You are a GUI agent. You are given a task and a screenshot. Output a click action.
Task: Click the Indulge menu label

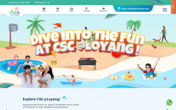(x=86, y=11)
